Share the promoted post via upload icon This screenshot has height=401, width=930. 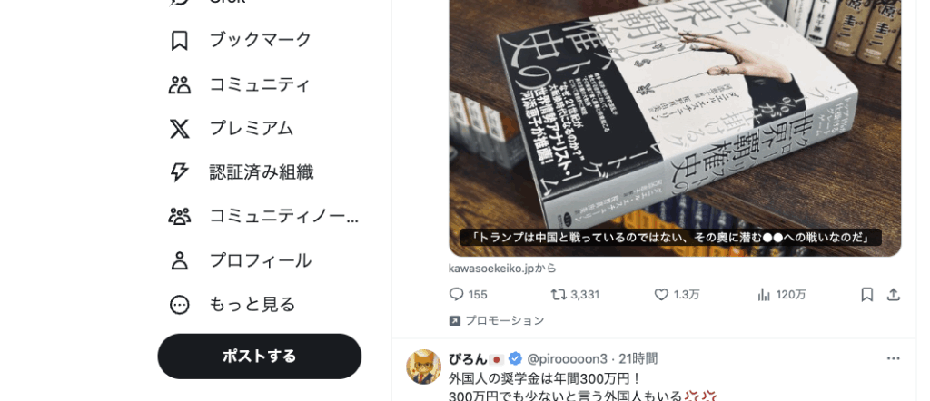894,294
